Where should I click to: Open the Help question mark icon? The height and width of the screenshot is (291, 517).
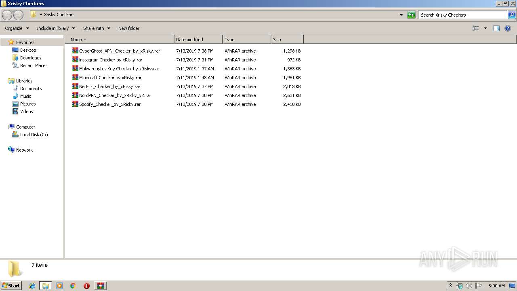click(508, 28)
